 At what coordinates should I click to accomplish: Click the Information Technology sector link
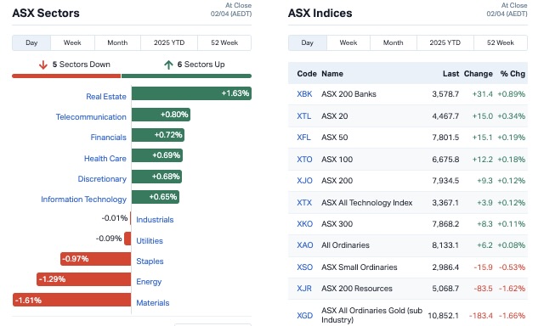pyautogui.click(x=83, y=200)
